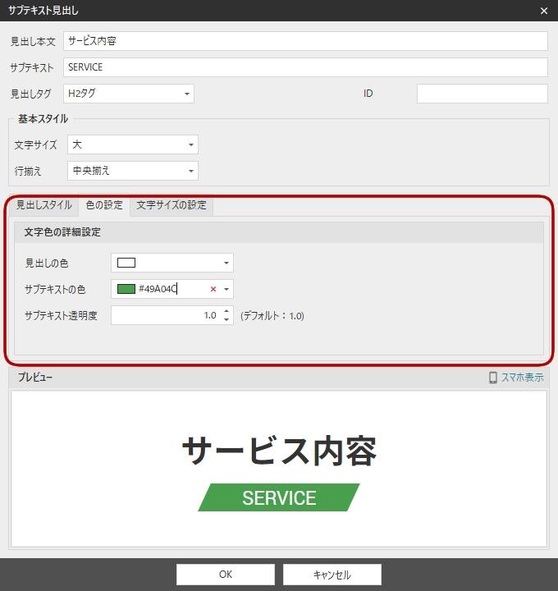The height and width of the screenshot is (591, 558).
Task: Close the サブテキスト見出し dialog
Action: click(543, 11)
